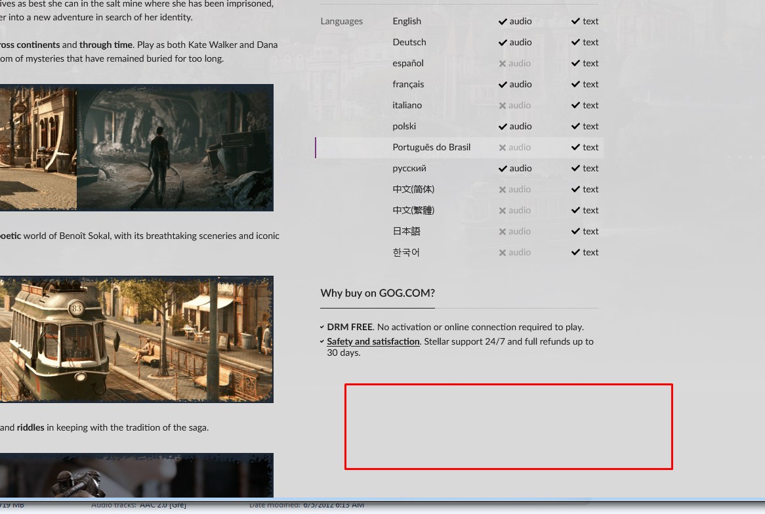
Task: Click the audio checkmark icon for français
Action: 503,85
